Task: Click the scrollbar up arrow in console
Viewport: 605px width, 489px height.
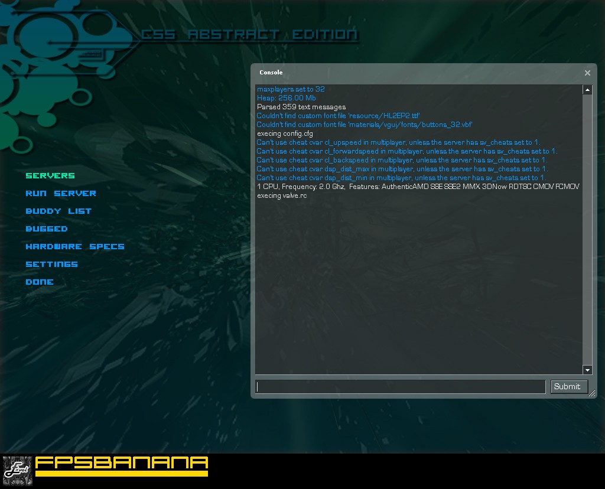Action: [587, 89]
